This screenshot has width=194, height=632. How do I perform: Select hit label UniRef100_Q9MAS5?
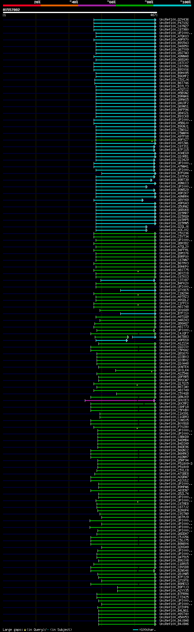[x=174, y=100]
